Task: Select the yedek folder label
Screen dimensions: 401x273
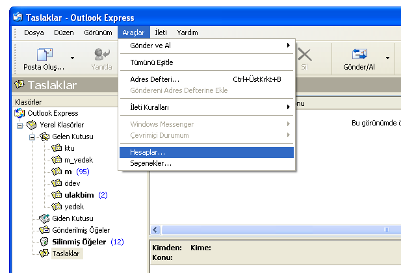Action: 74,207
